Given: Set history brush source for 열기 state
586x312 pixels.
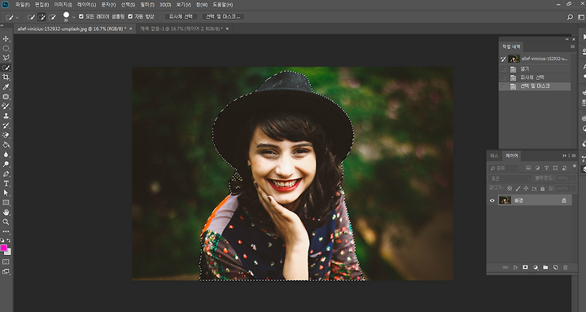Looking at the screenshot, I should [503, 68].
